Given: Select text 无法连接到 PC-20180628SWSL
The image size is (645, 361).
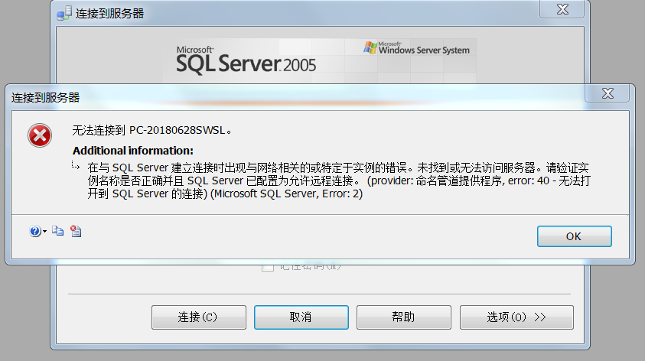Looking at the screenshot, I should click(x=151, y=130).
